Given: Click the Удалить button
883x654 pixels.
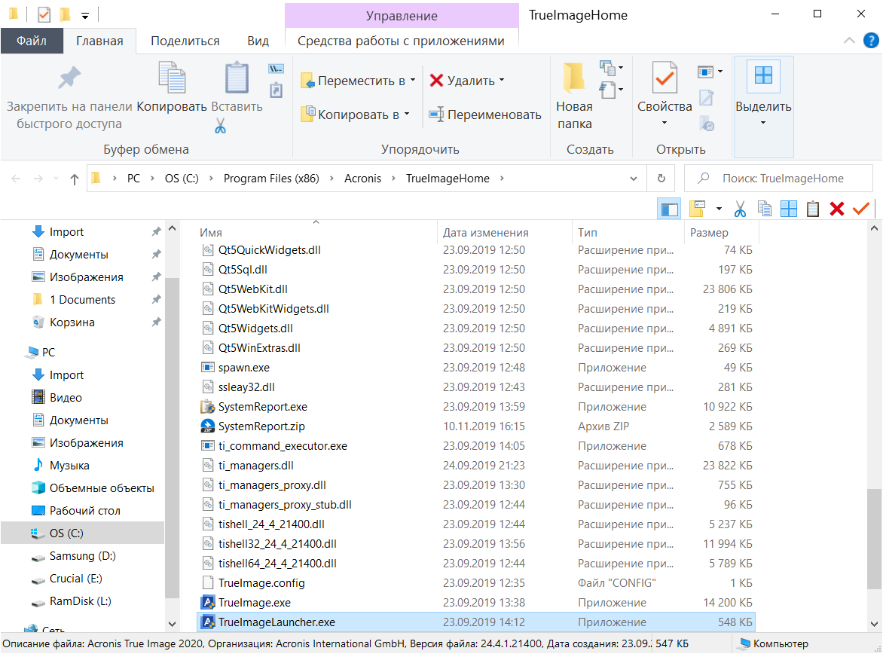Looking at the screenshot, I should tap(467, 81).
